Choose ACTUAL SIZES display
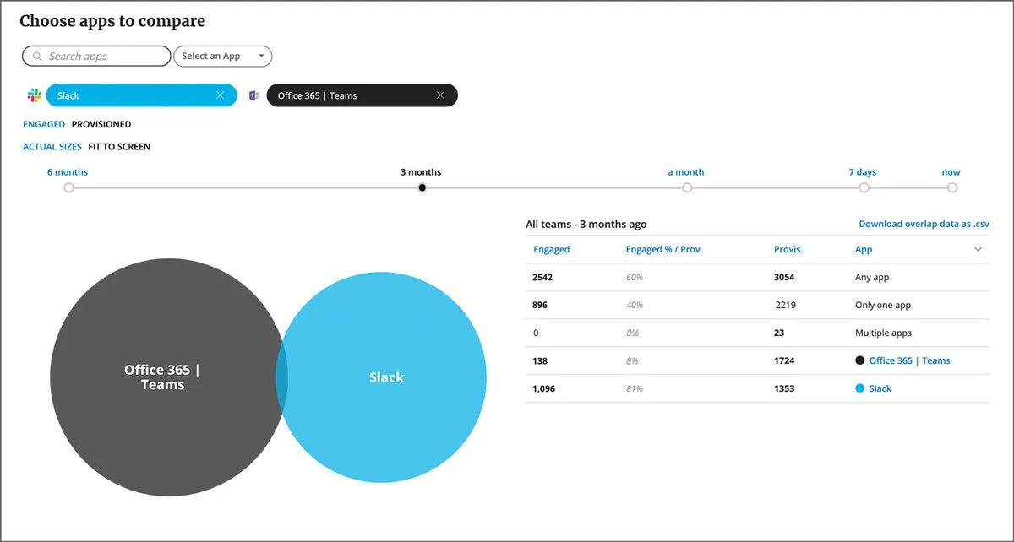 coord(52,146)
